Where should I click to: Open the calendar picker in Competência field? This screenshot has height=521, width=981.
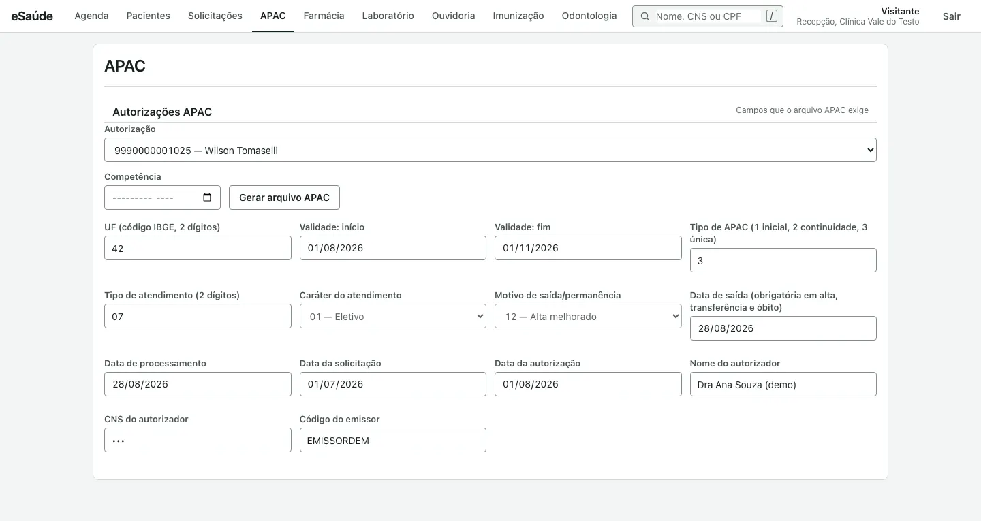[x=207, y=198]
